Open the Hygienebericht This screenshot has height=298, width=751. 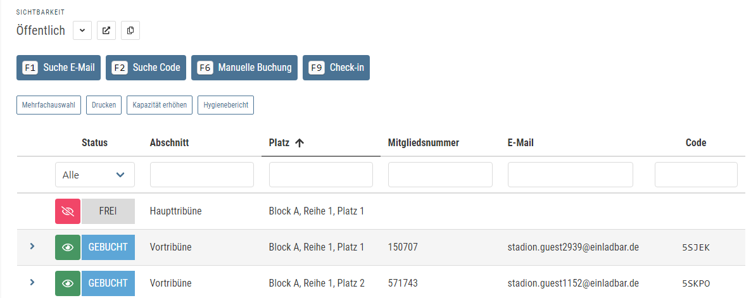tap(225, 105)
